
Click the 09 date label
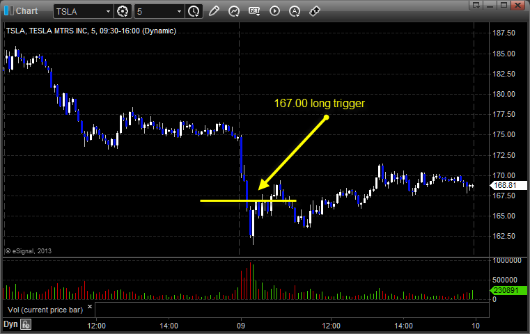coord(241,326)
